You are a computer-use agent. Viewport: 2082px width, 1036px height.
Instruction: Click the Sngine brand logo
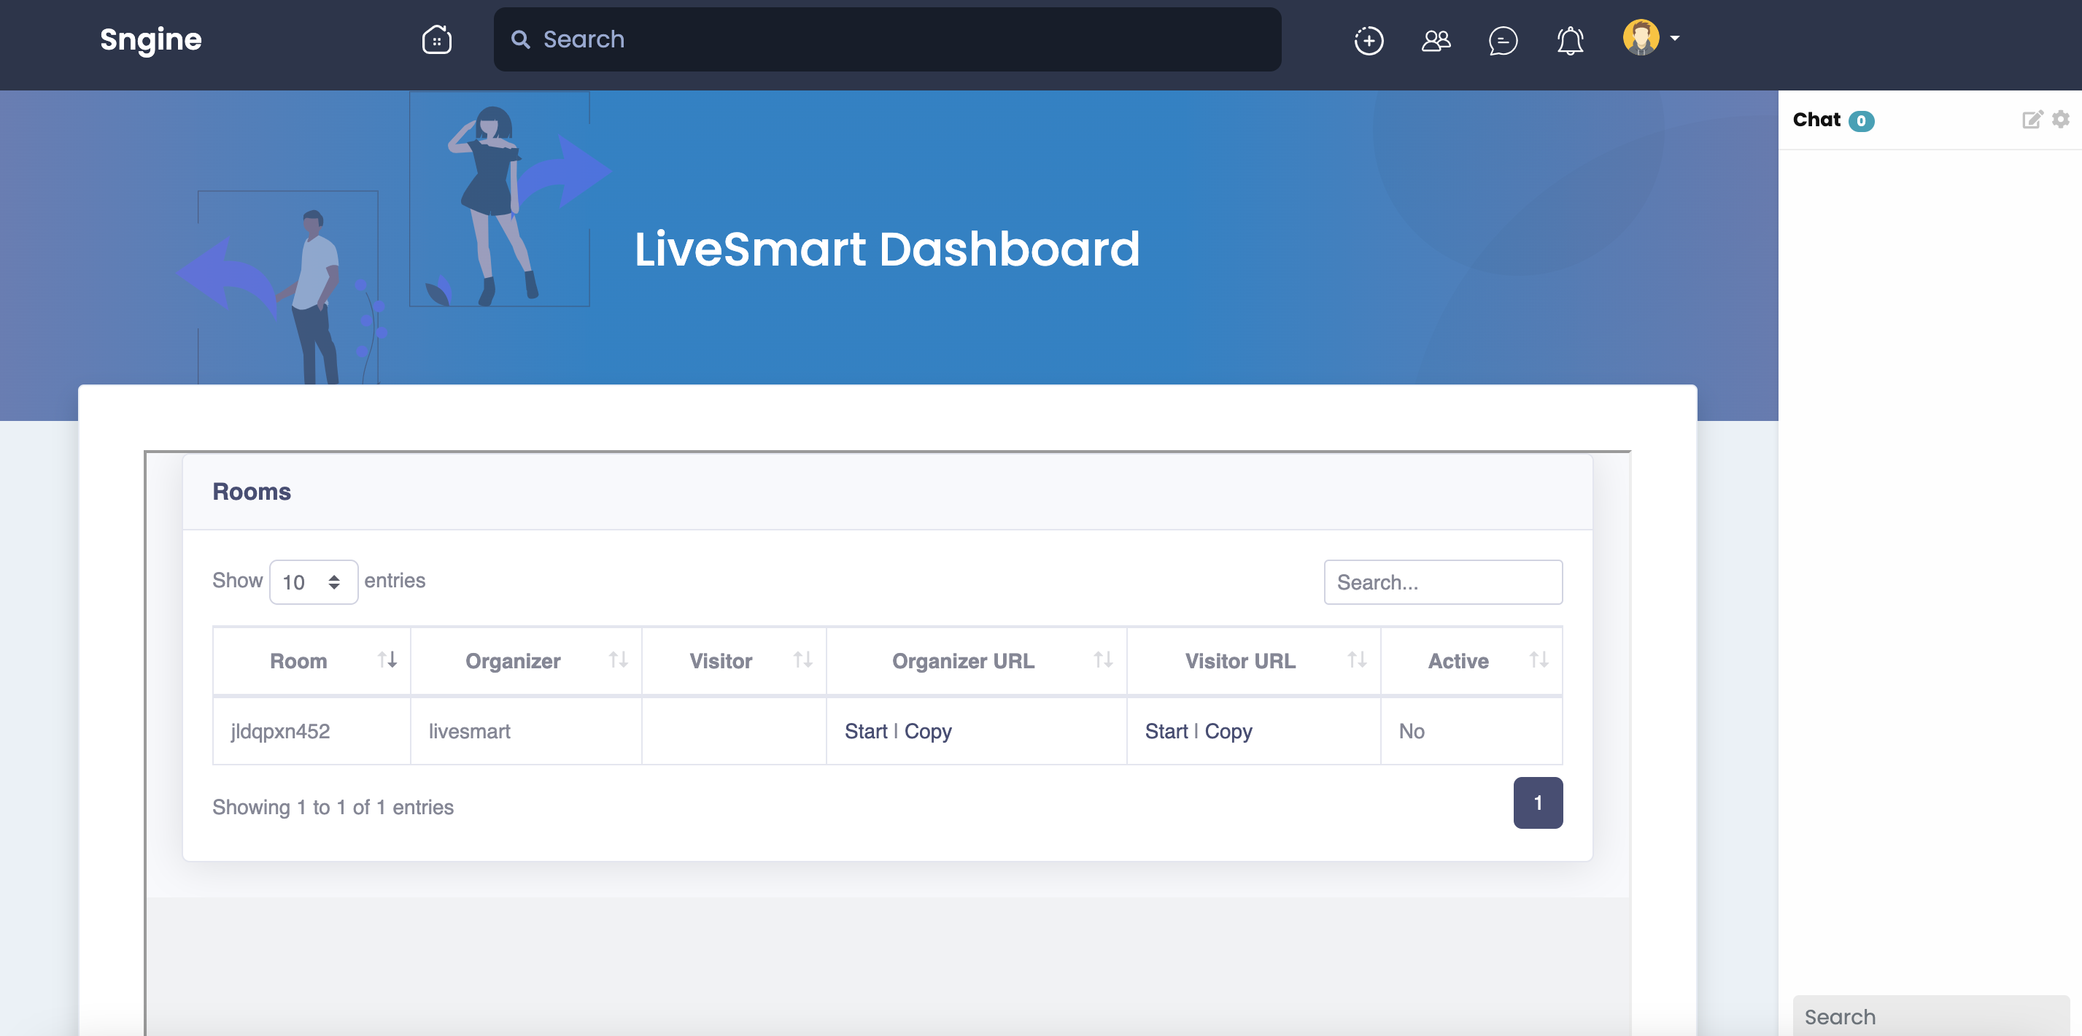(150, 39)
